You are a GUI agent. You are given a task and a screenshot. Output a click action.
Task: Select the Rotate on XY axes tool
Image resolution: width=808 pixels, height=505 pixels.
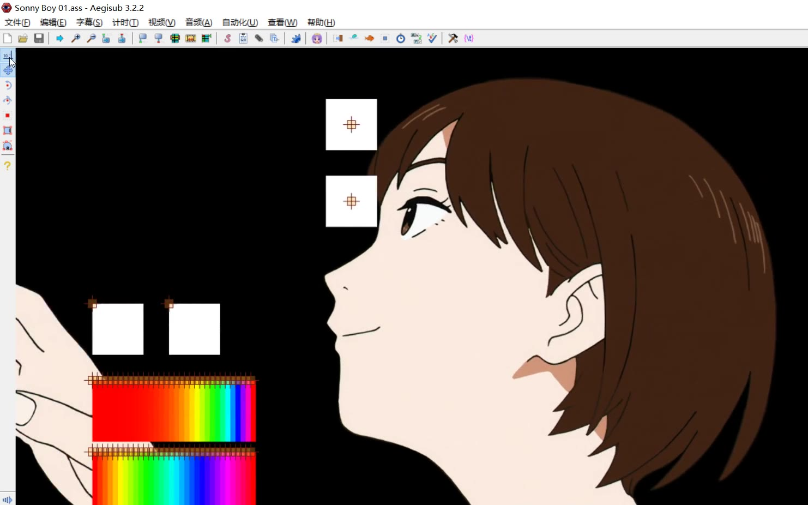[x=8, y=100]
